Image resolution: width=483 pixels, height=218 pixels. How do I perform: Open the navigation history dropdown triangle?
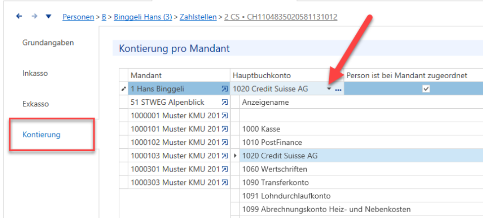pos(48,17)
